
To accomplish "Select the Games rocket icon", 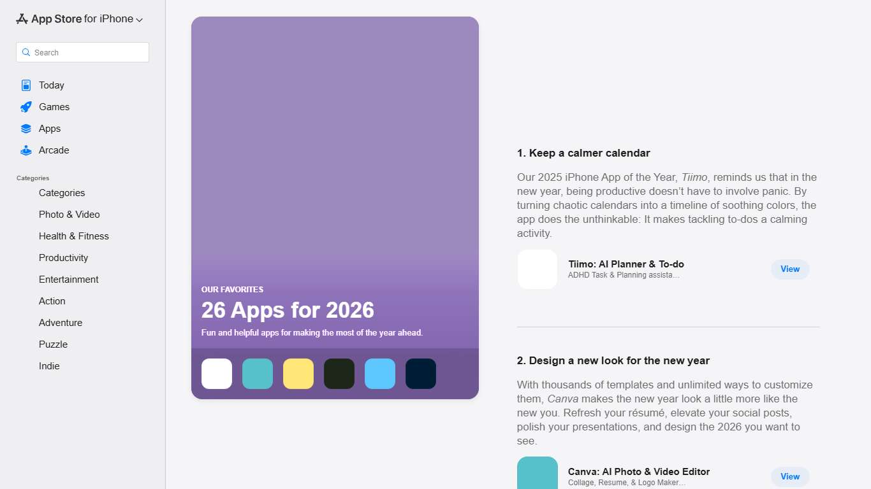I will pos(26,106).
